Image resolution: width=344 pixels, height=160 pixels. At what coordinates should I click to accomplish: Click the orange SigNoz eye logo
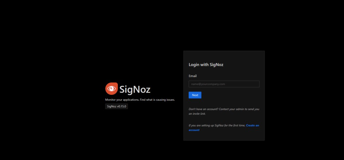111,89
